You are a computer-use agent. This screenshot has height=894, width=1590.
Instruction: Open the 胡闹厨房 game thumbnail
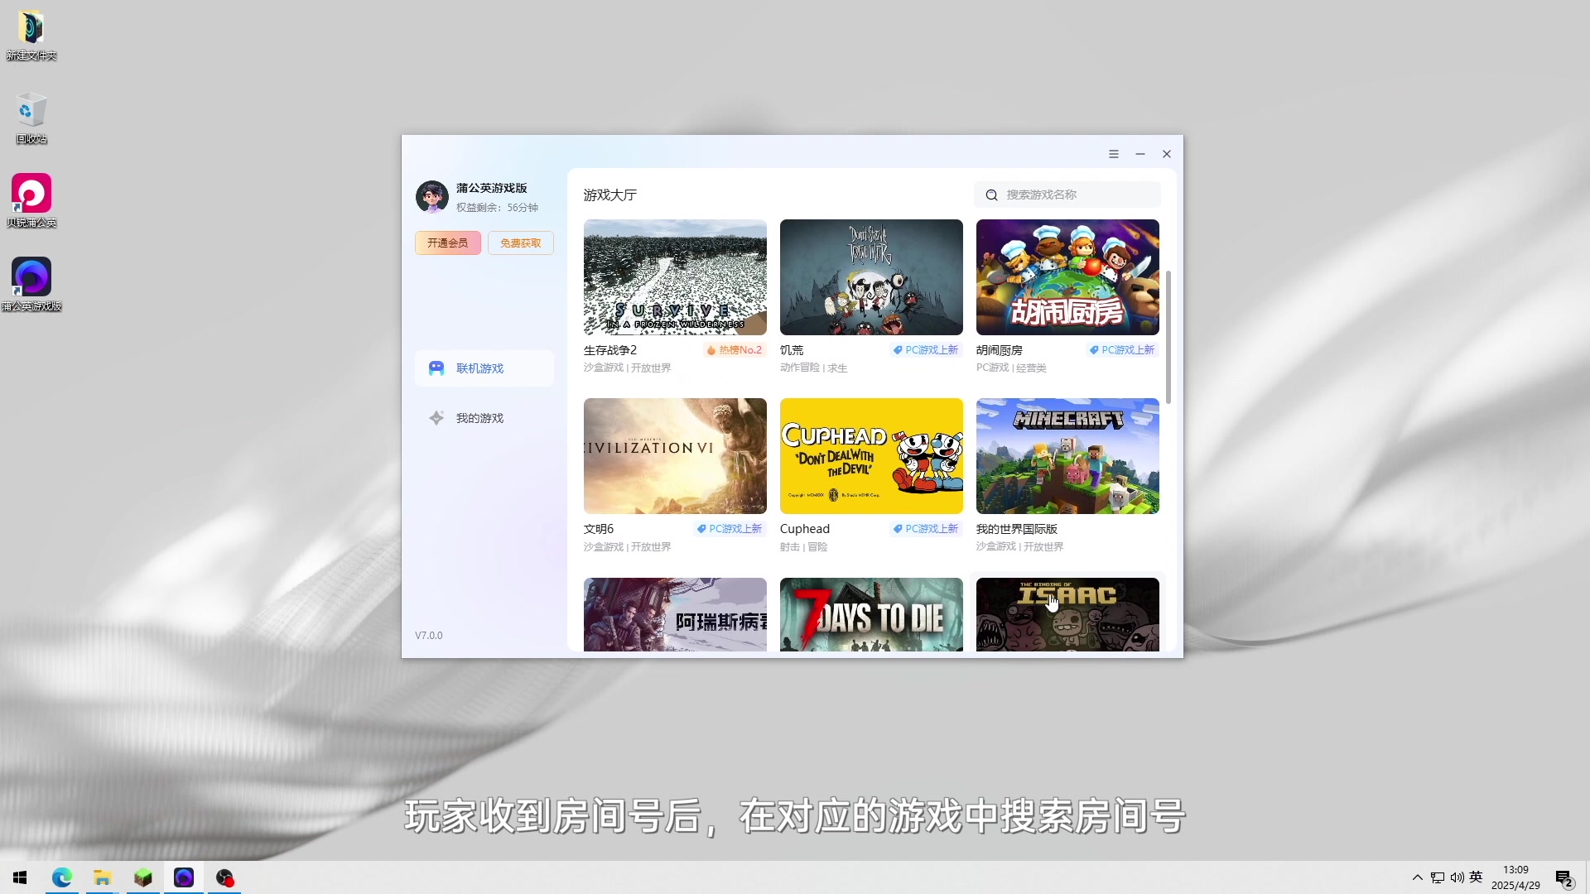click(1067, 277)
